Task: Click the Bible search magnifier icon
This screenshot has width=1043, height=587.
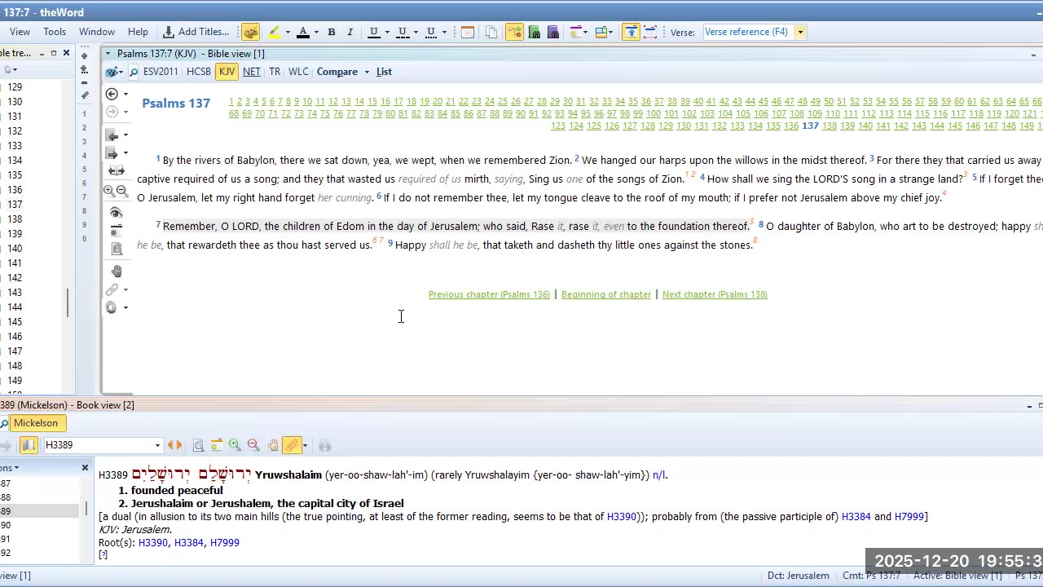Action: pyautogui.click(x=134, y=72)
